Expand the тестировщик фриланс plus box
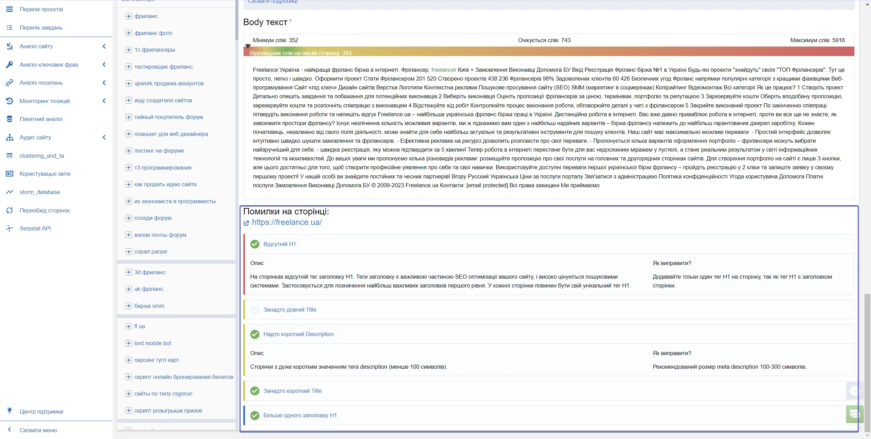Image resolution: width=871 pixels, height=439 pixels. pyautogui.click(x=129, y=67)
